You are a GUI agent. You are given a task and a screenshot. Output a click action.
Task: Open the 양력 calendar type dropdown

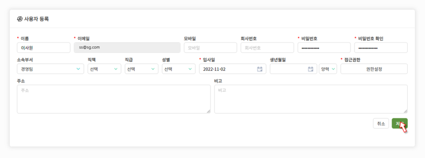tap(328, 69)
